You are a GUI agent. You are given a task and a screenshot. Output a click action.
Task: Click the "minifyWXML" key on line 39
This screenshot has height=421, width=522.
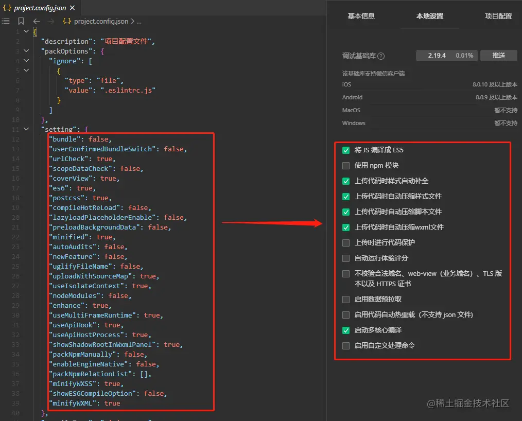click(73, 404)
